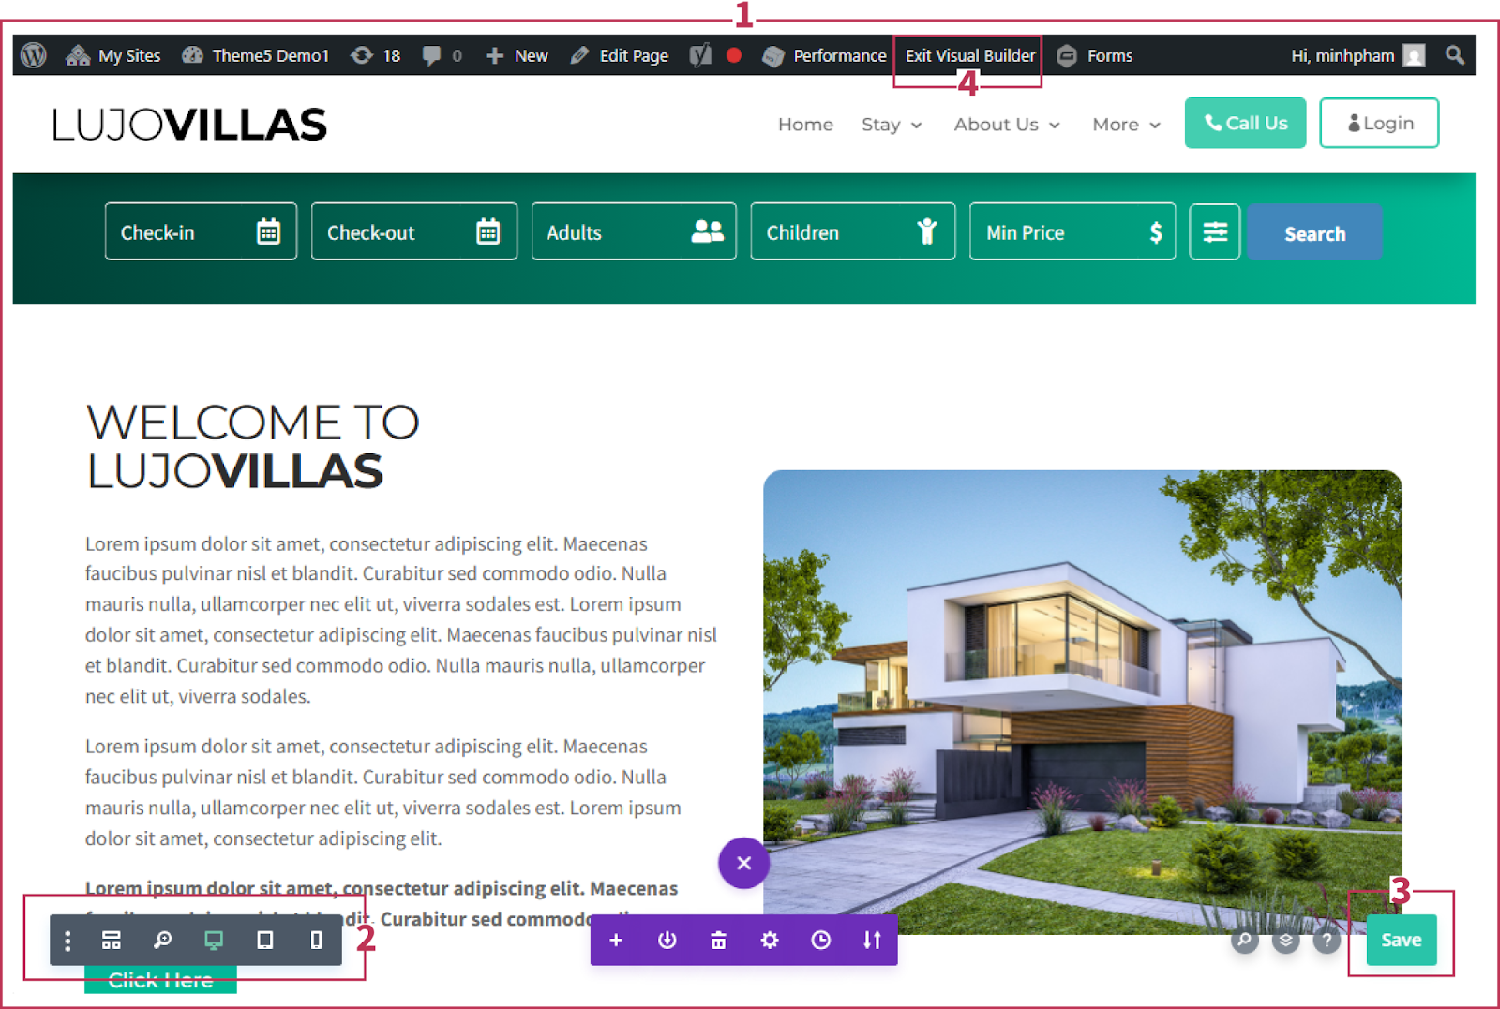Expand the More navigation dropdown

(1126, 125)
